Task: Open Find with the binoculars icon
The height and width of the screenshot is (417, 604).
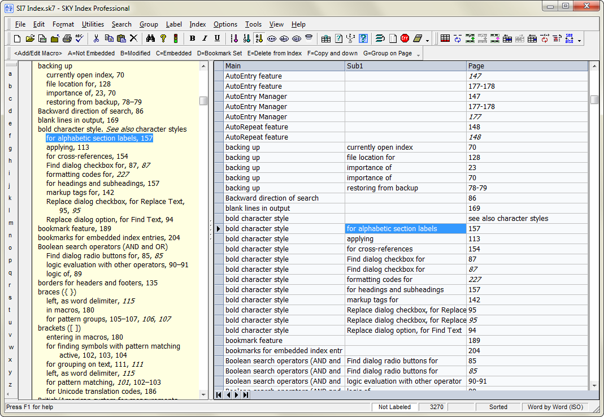Action: (151, 38)
